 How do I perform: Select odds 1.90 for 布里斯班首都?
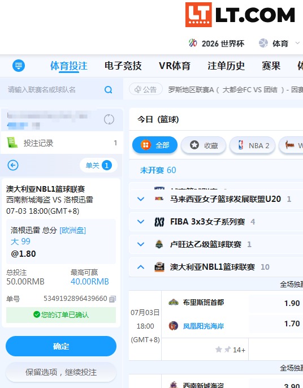click(292, 303)
